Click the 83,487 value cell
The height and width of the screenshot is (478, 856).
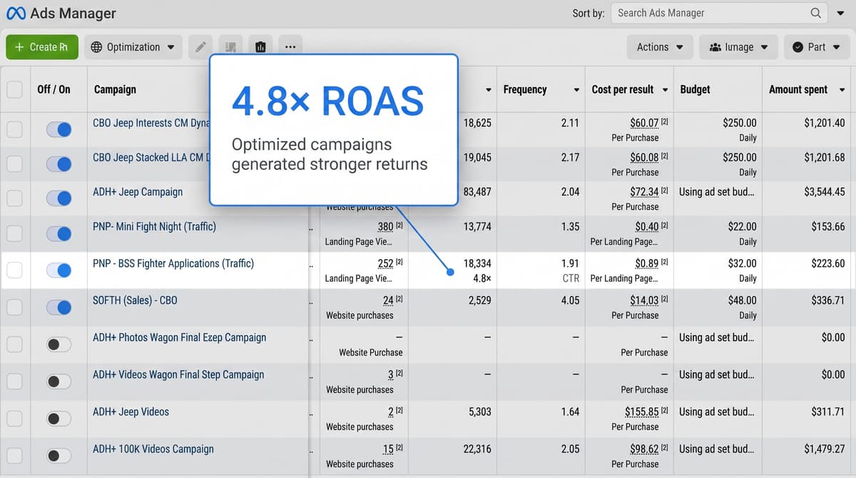(x=477, y=192)
